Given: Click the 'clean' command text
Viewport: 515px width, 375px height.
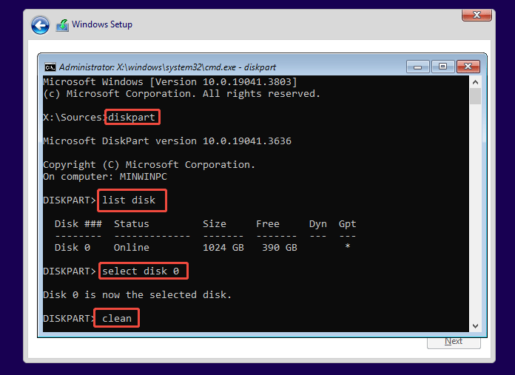Looking at the screenshot, I should (117, 318).
